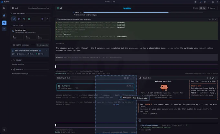This screenshot has width=220, height=134.
Task: Expand the Tasks 6/7 list
Action: coord(71,13)
